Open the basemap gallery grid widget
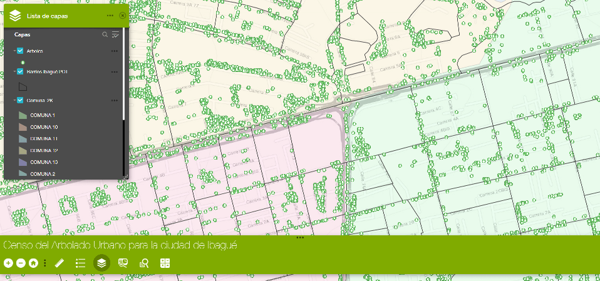Screen dimensions: 600x281 (165, 263)
